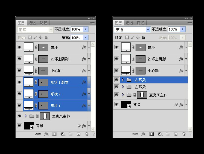Lock all padlock icon in right panel
Image resolution: width=204 pixels, height=154 pixels.
click(x=143, y=37)
